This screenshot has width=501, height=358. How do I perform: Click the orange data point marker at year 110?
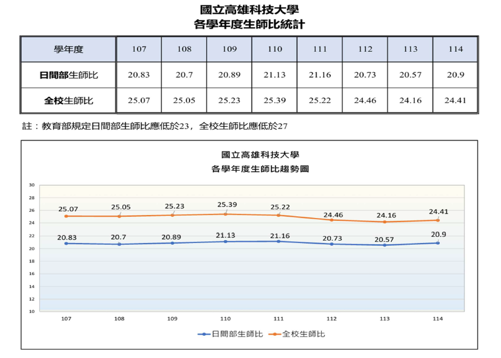tap(225, 214)
